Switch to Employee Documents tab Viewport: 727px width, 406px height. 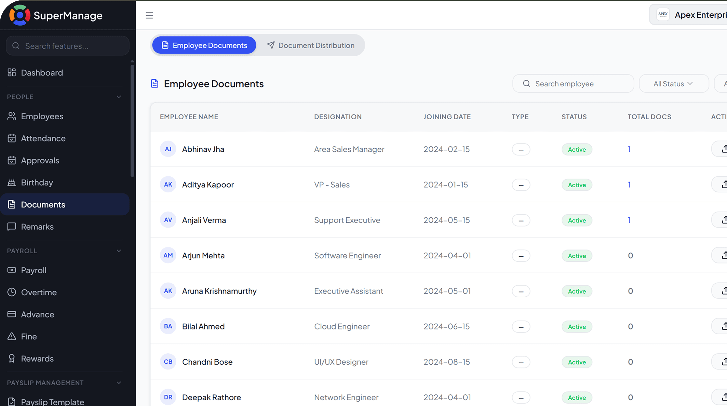click(204, 45)
